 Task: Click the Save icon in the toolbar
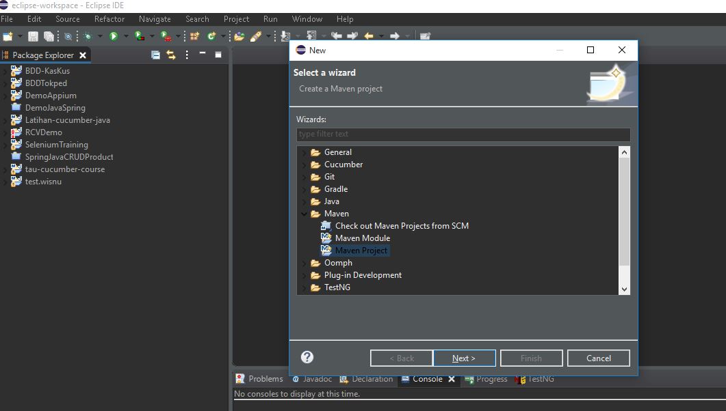tap(33, 36)
